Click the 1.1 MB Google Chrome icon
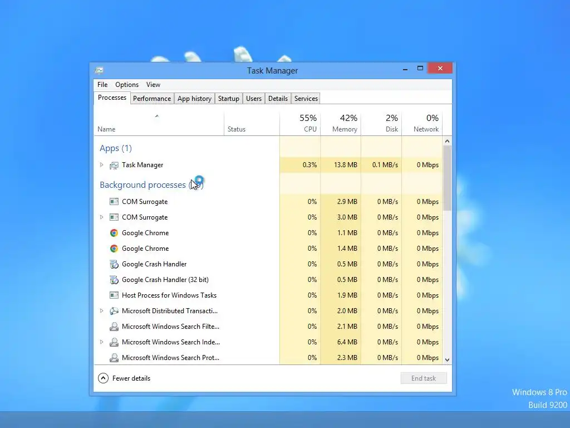 [x=114, y=233]
